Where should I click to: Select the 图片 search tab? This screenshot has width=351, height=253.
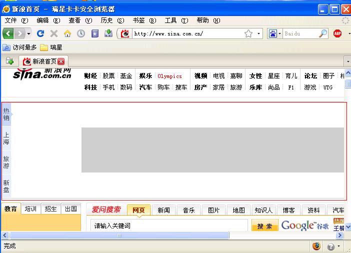[x=213, y=210]
